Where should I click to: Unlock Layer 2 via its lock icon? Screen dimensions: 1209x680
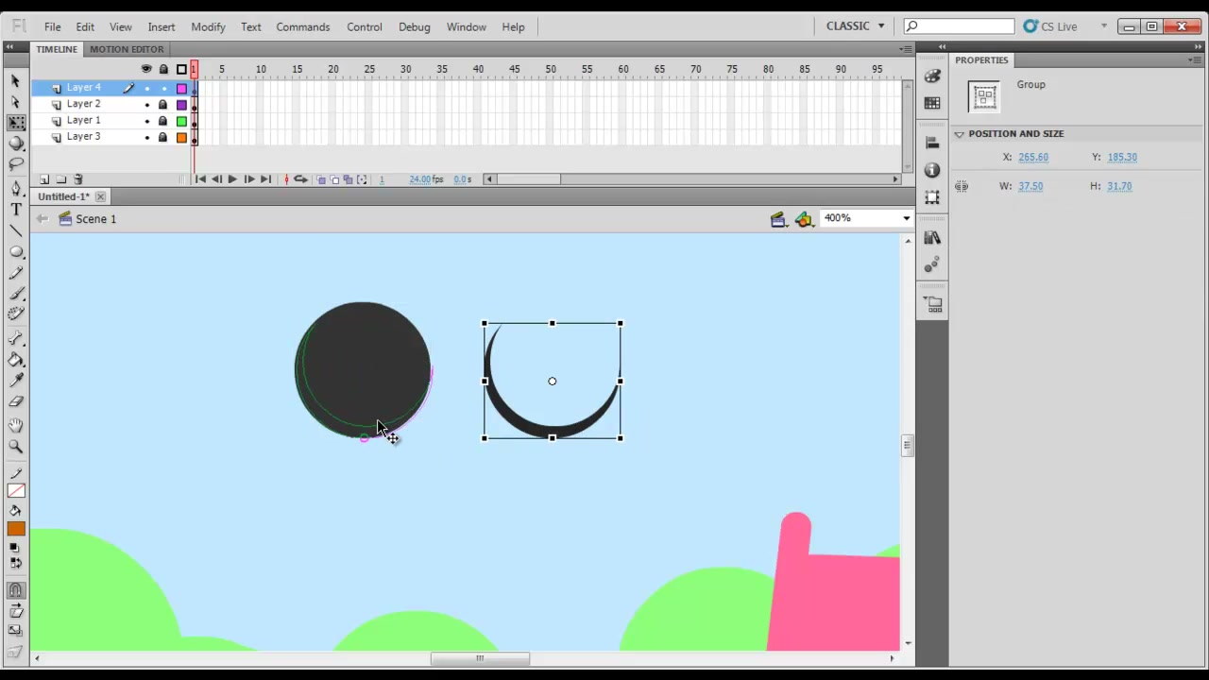[162, 105]
